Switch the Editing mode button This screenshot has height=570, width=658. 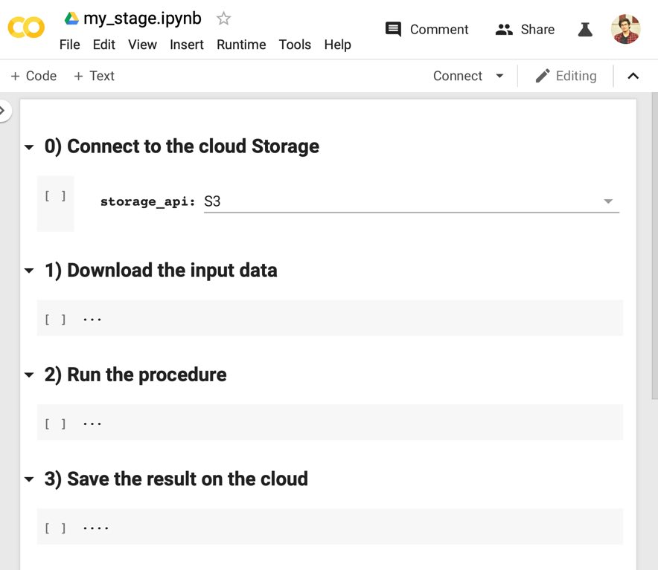(566, 76)
